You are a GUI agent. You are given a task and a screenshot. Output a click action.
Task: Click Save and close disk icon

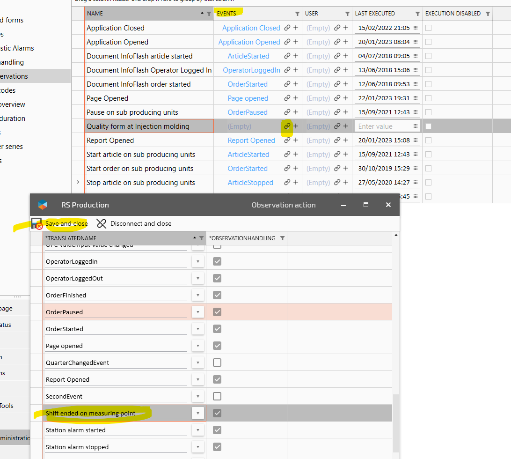tap(36, 224)
